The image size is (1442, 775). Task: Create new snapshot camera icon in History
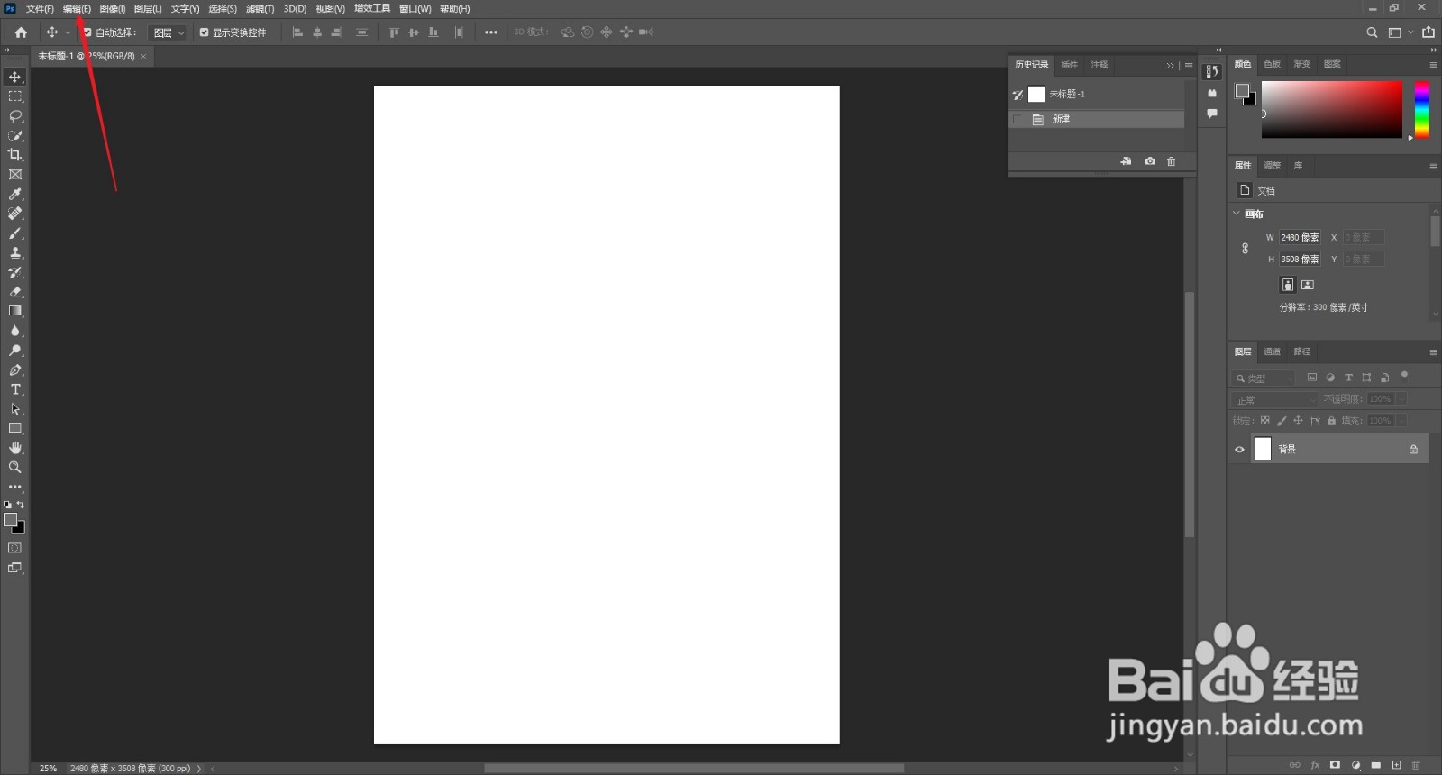click(1150, 161)
